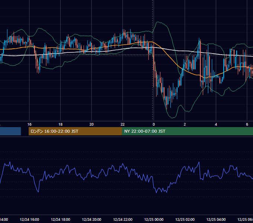253x223 pixels.
Task: Click the 12/25 04:00 time label
Action: 216,219
